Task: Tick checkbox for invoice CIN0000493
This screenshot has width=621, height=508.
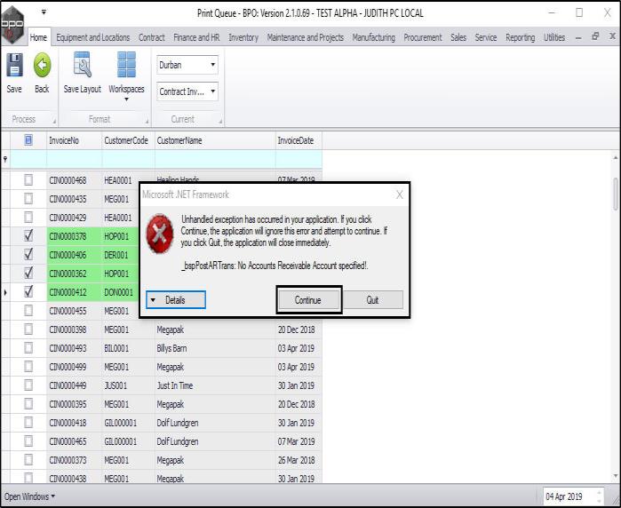Action: click(x=28, y=348)
